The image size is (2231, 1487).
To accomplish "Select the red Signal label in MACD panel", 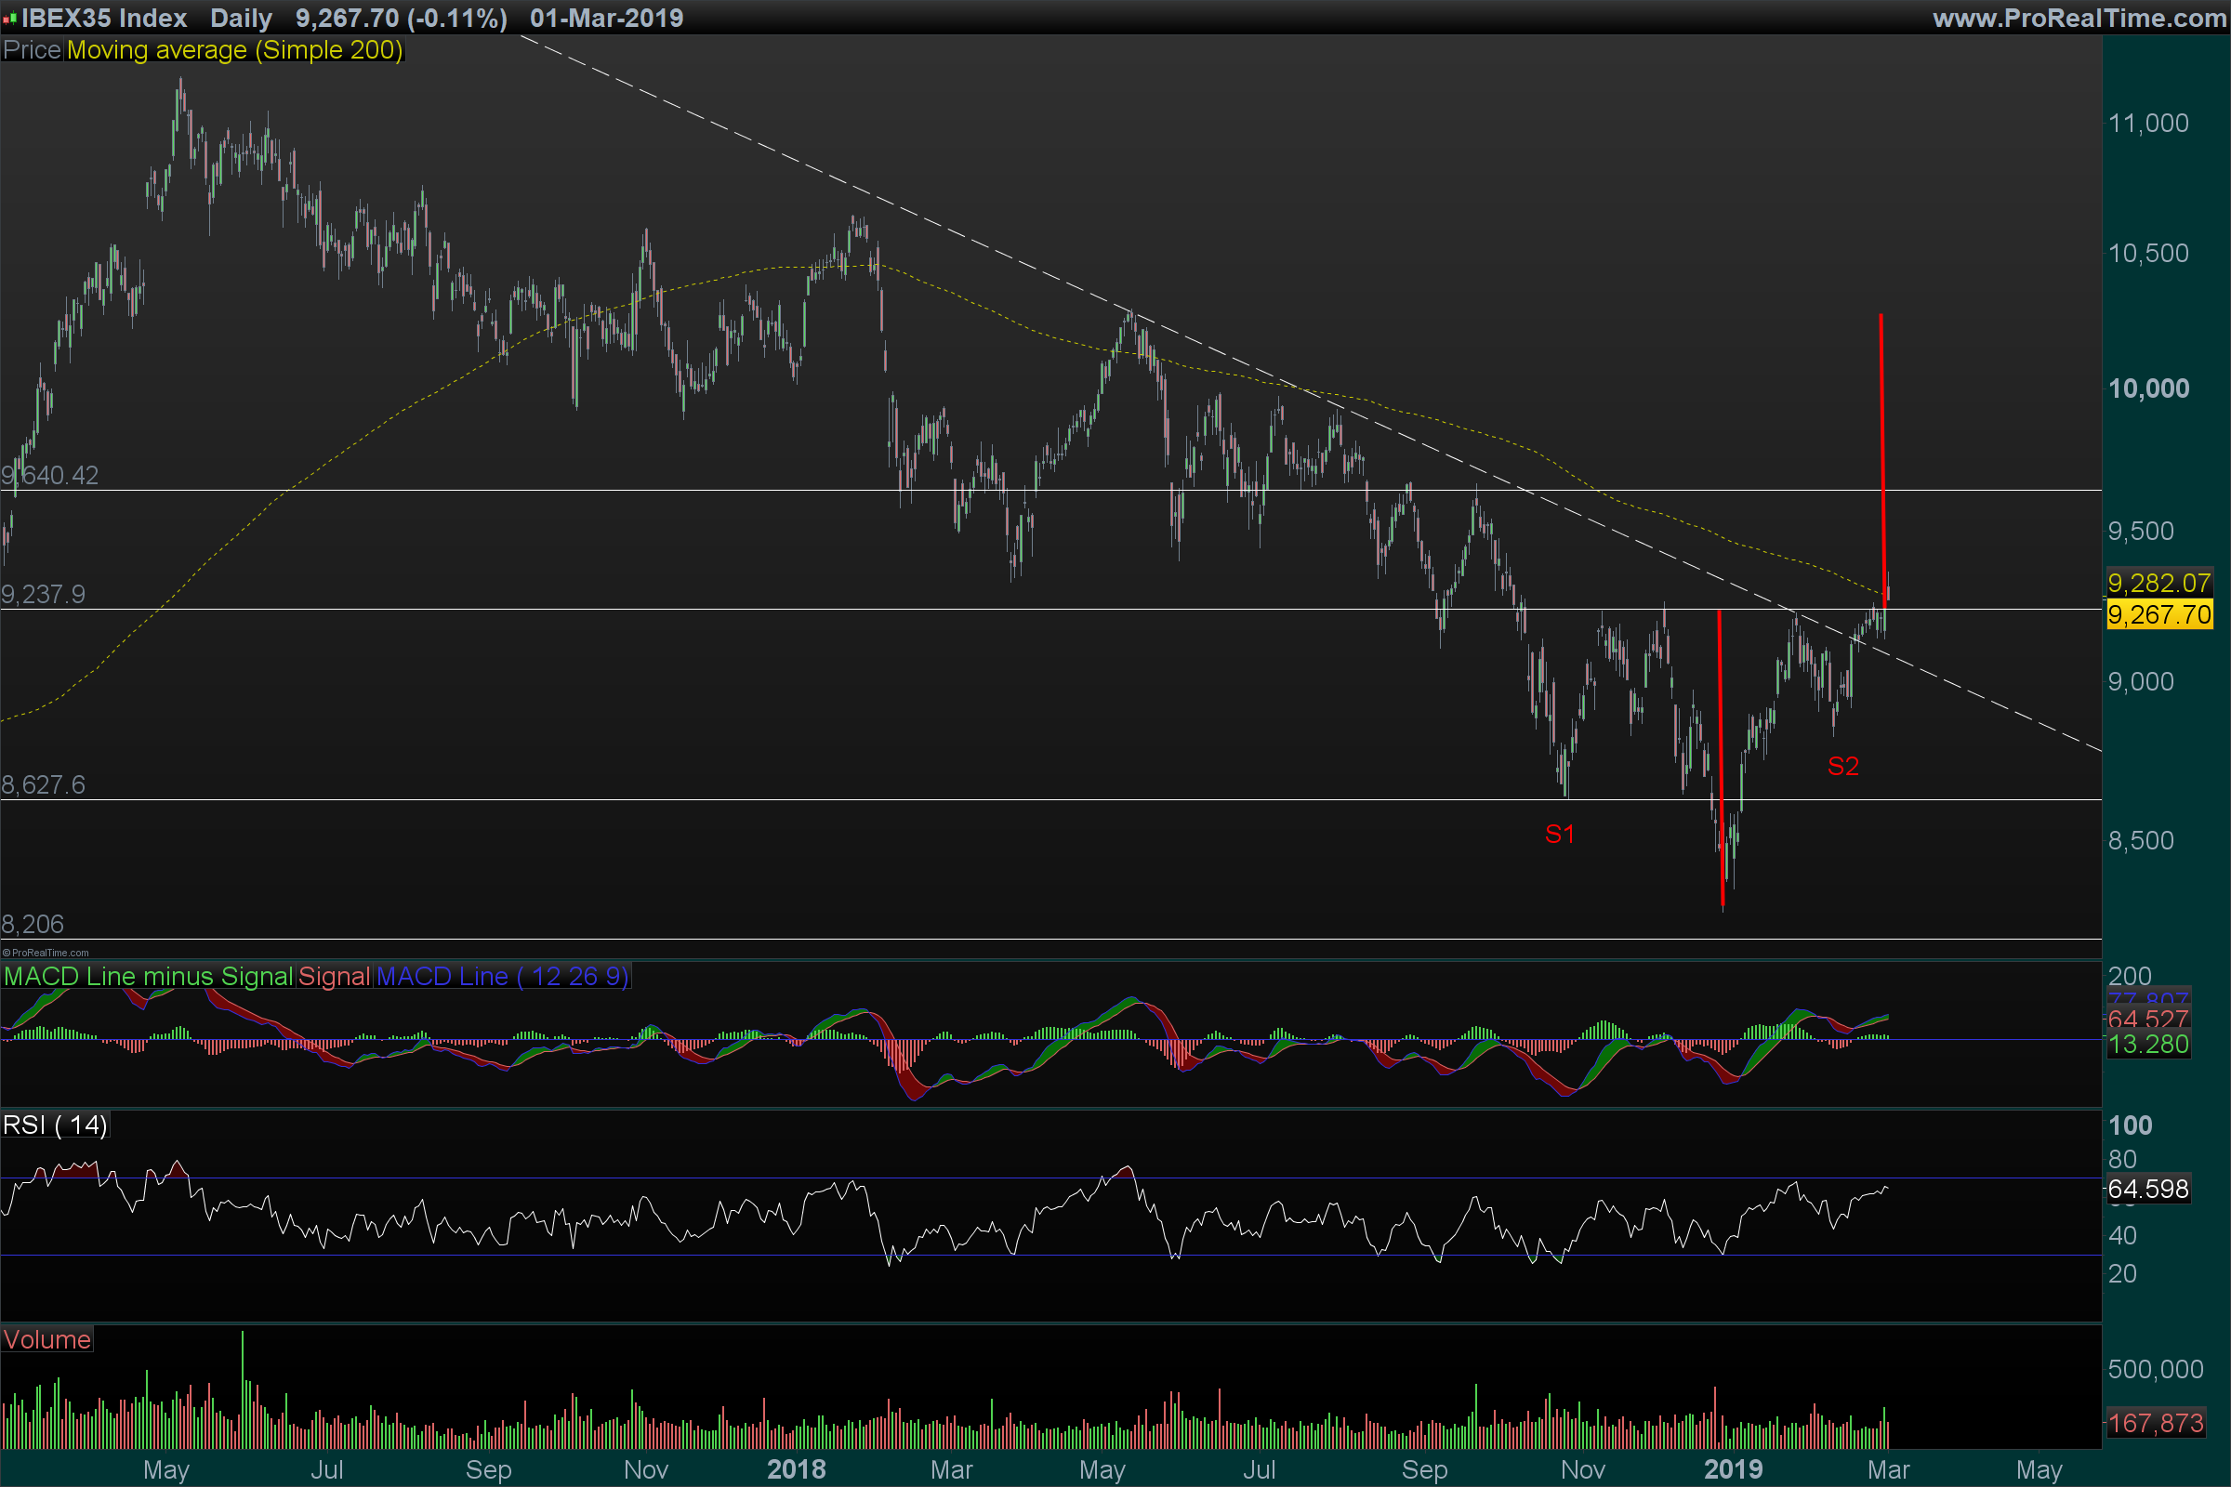I will click(x=334, y=976).
